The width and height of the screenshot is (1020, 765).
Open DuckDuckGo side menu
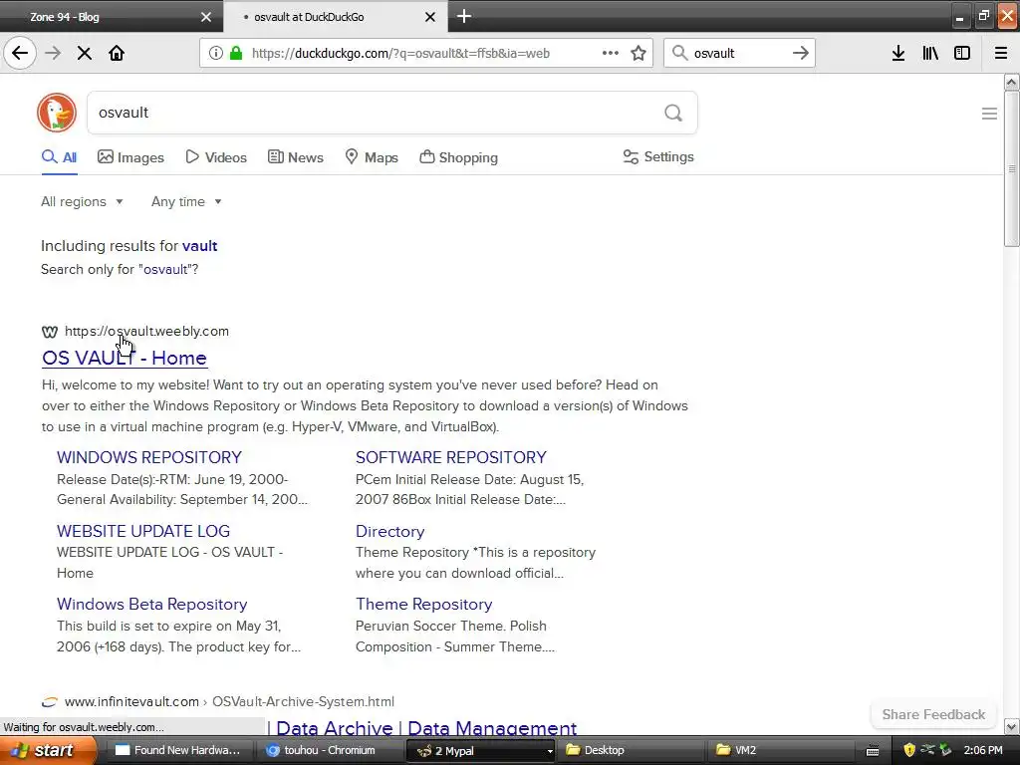click(x=989, y=114)
